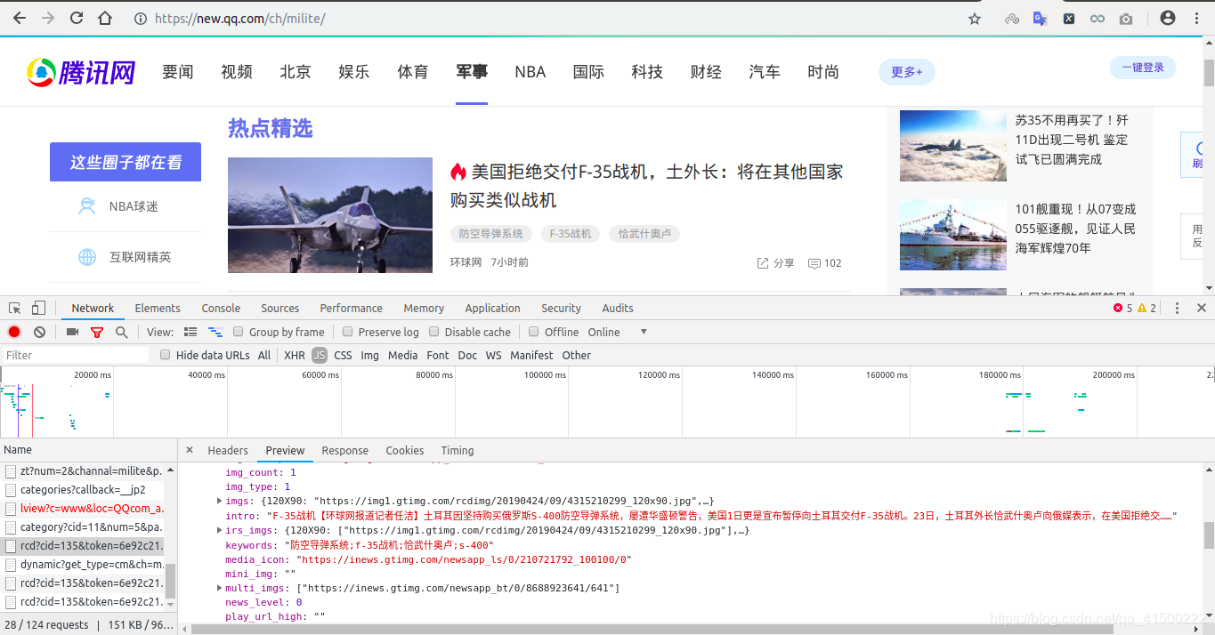Viewport: 1215px width, 635px height.
Task: Open the Sources panel tab
Action: (x=280, y=308)
